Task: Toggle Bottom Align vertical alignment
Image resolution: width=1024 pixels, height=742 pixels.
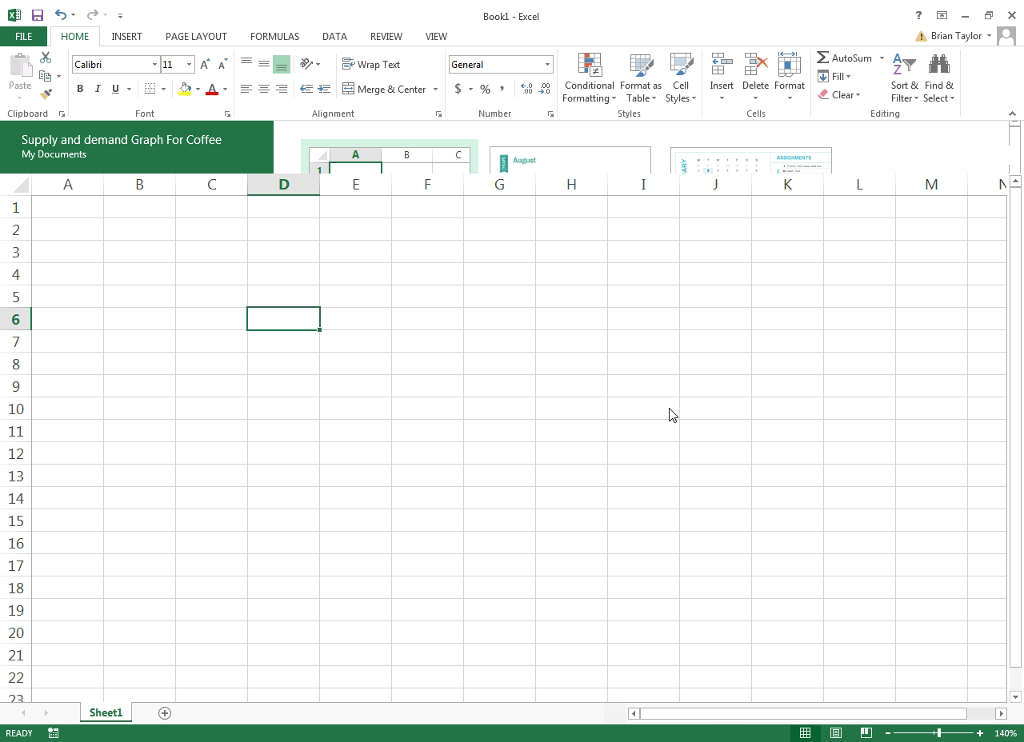Action: click(x=282, y=64)
